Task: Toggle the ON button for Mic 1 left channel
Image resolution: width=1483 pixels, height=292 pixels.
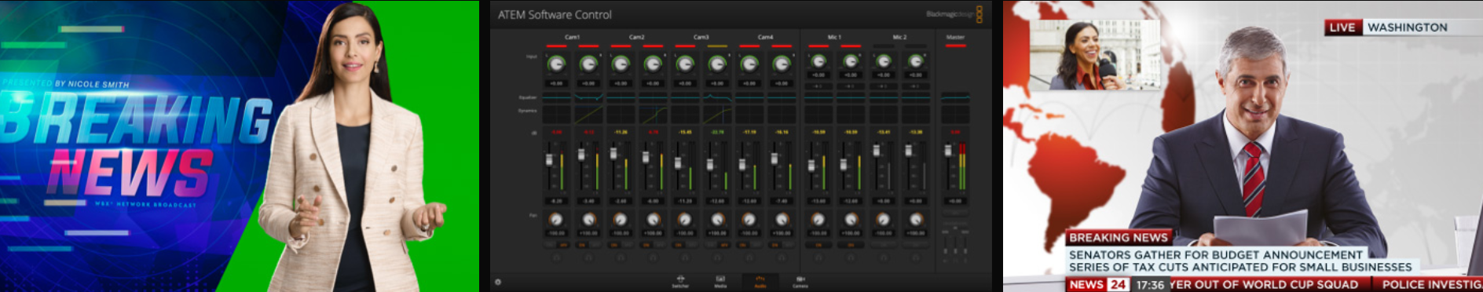Action: tap(818, 245)
